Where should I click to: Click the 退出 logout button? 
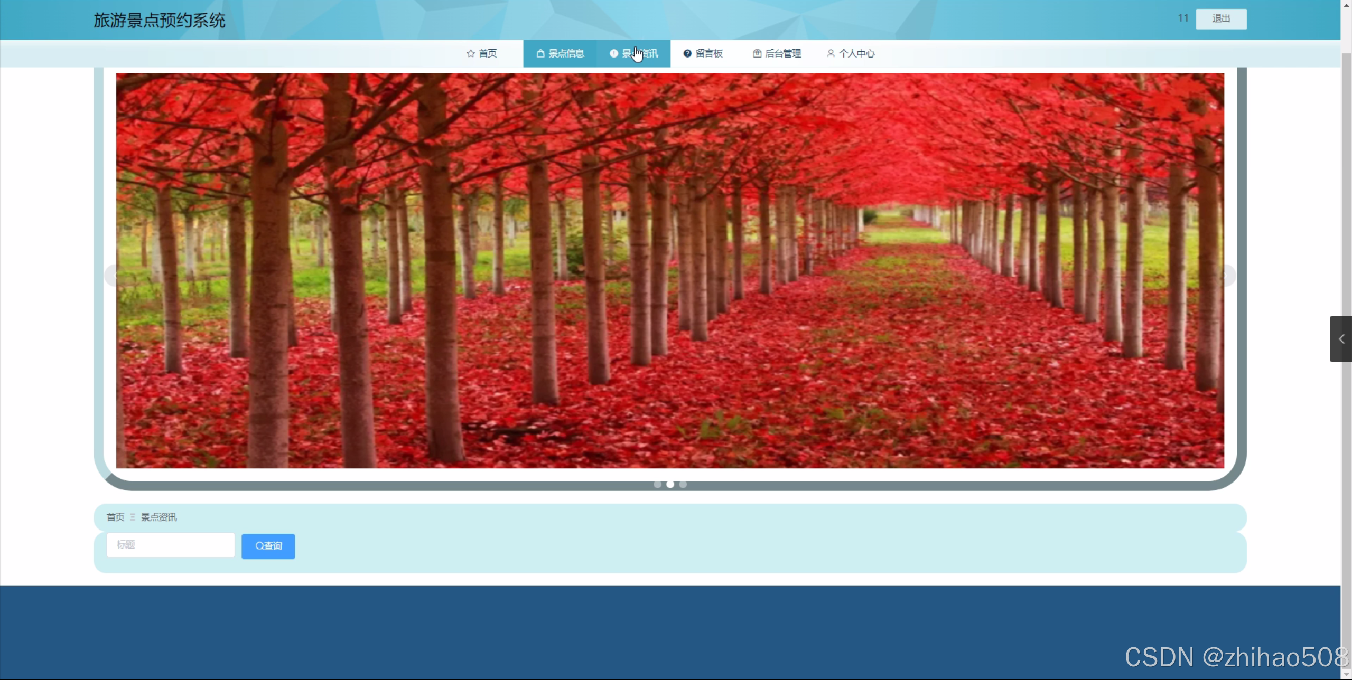coord(1220,19)
